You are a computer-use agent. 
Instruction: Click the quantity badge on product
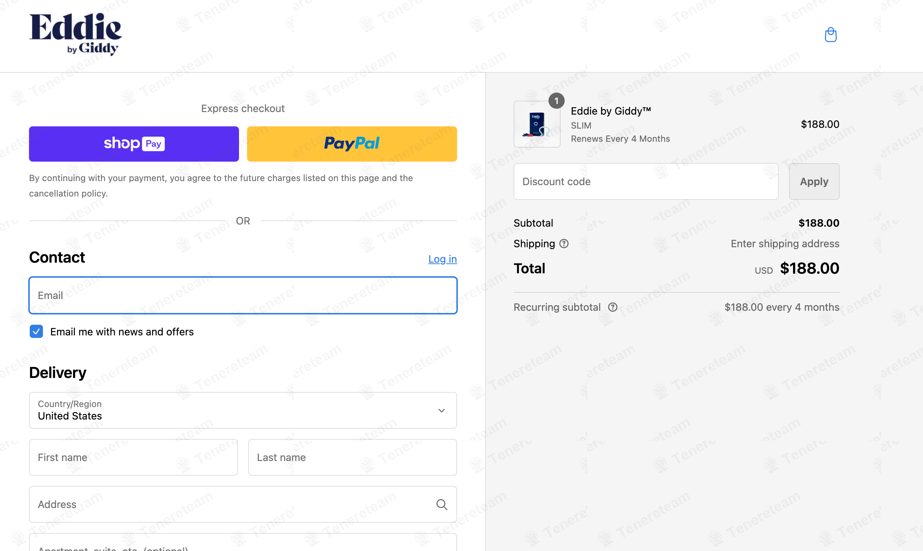point(556,101)
